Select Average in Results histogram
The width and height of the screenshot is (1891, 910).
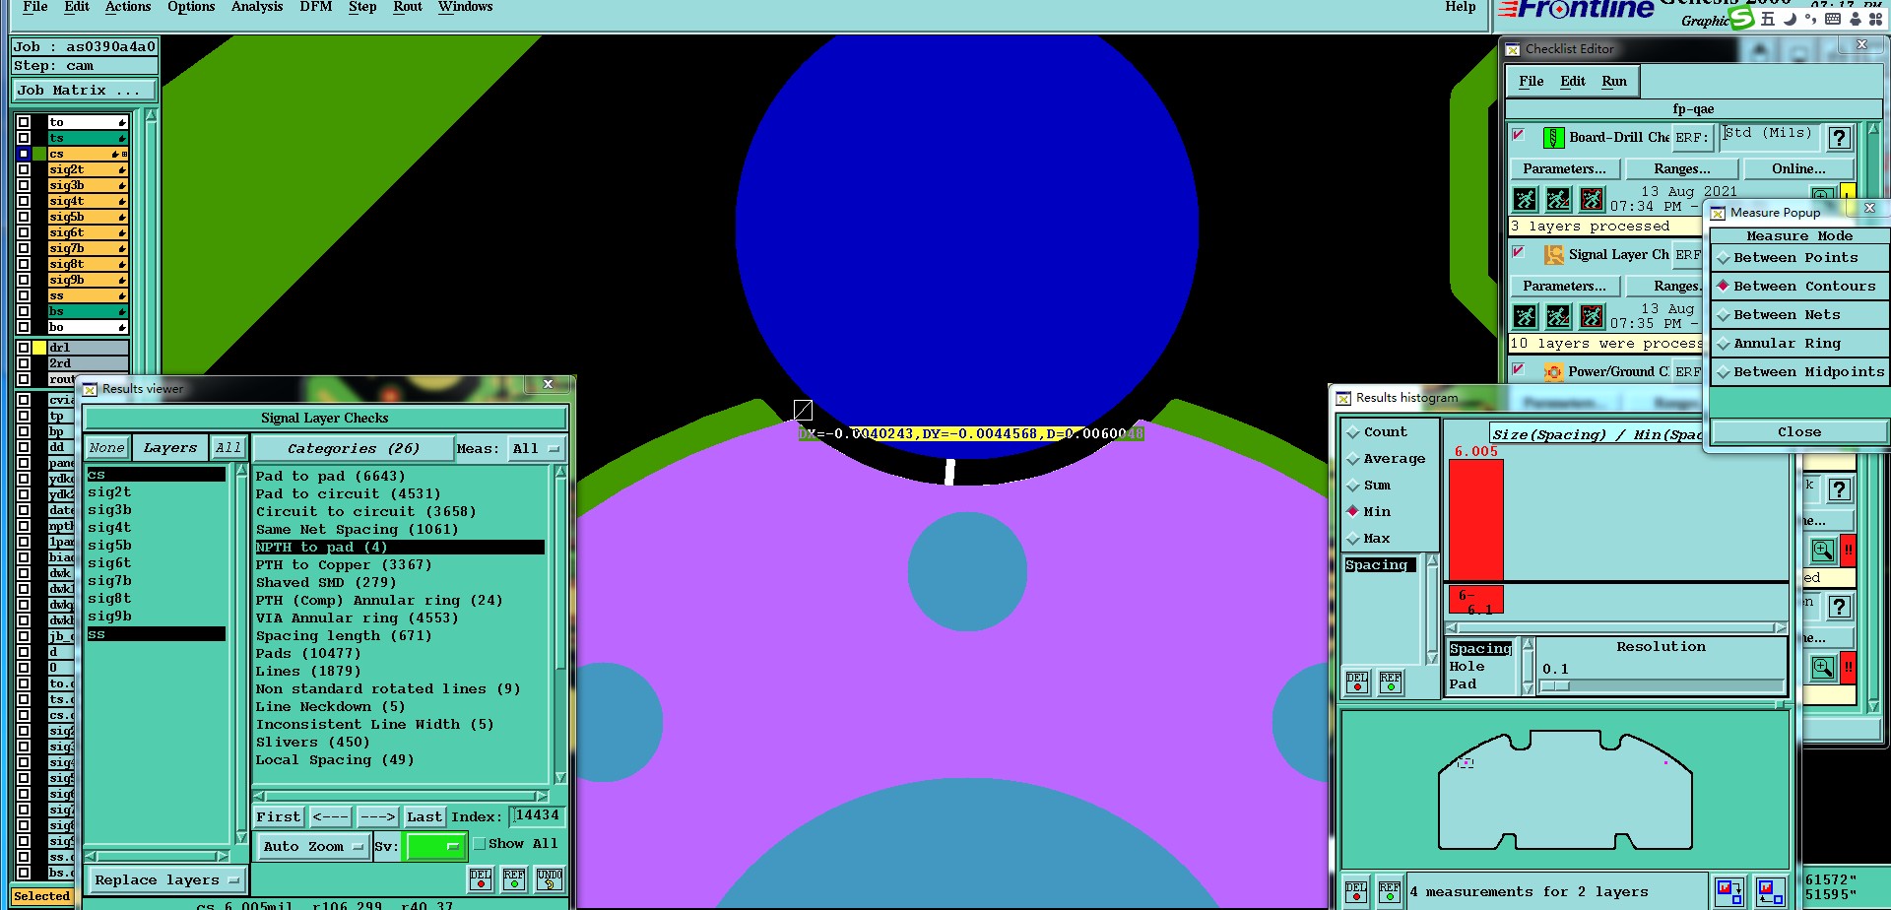click(1386, 459)
